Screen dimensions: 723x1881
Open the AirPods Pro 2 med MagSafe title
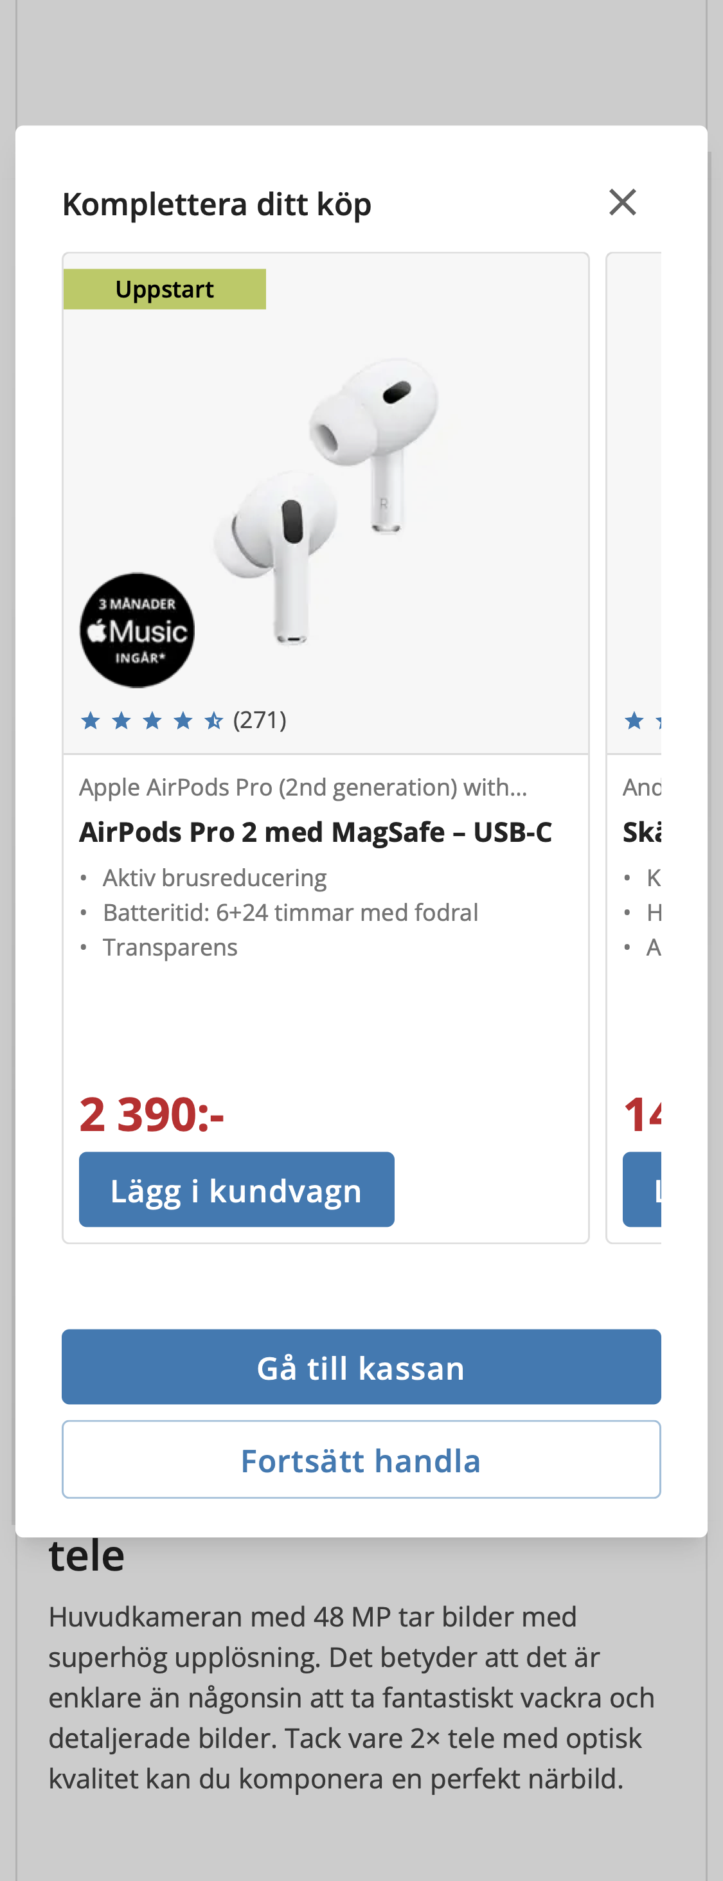[x=315, y=832]
